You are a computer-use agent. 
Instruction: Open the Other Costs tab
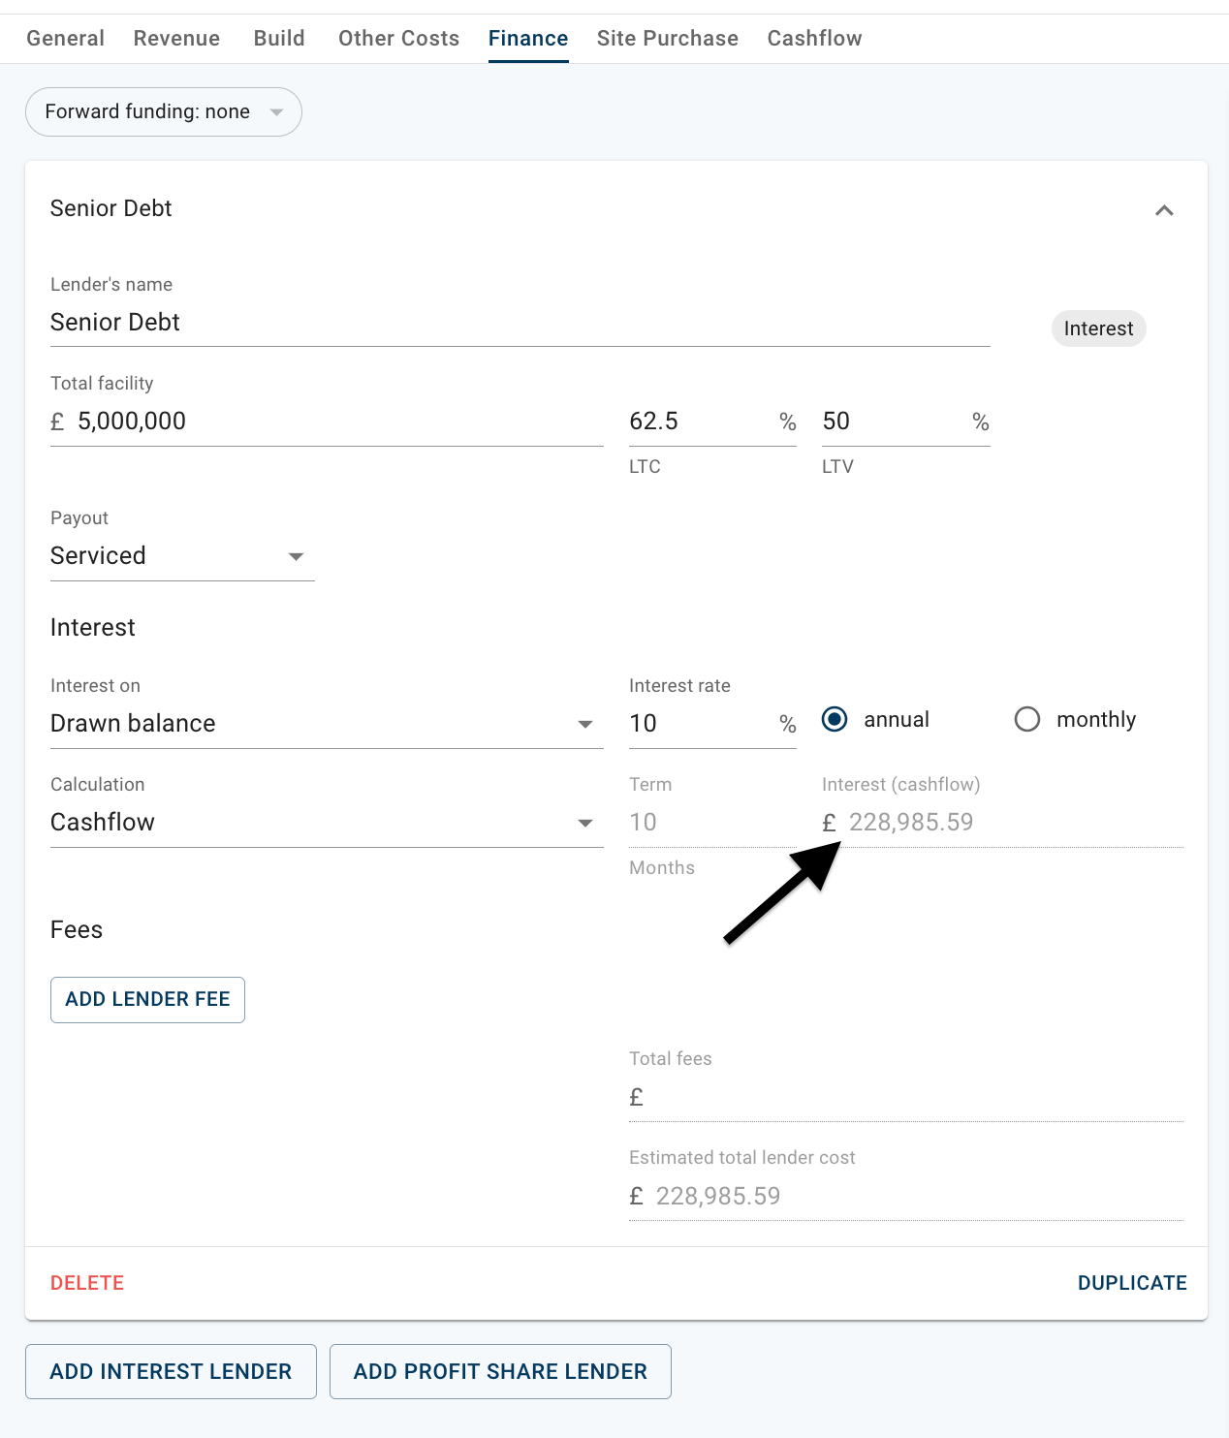coord(397,38)
